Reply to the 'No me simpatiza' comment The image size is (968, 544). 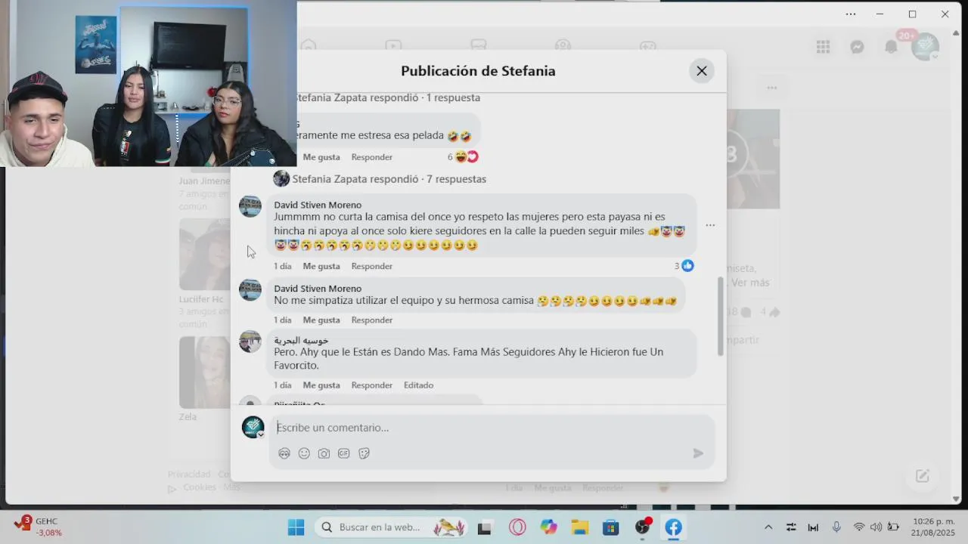tap(372, 320)
